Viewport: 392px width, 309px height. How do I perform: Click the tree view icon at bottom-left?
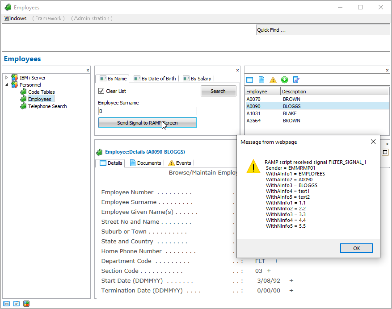7,304
